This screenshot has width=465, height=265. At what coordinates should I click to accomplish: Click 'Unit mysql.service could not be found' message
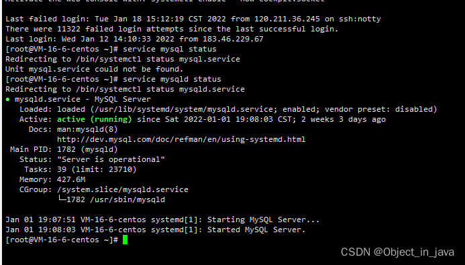coord(95,69)
